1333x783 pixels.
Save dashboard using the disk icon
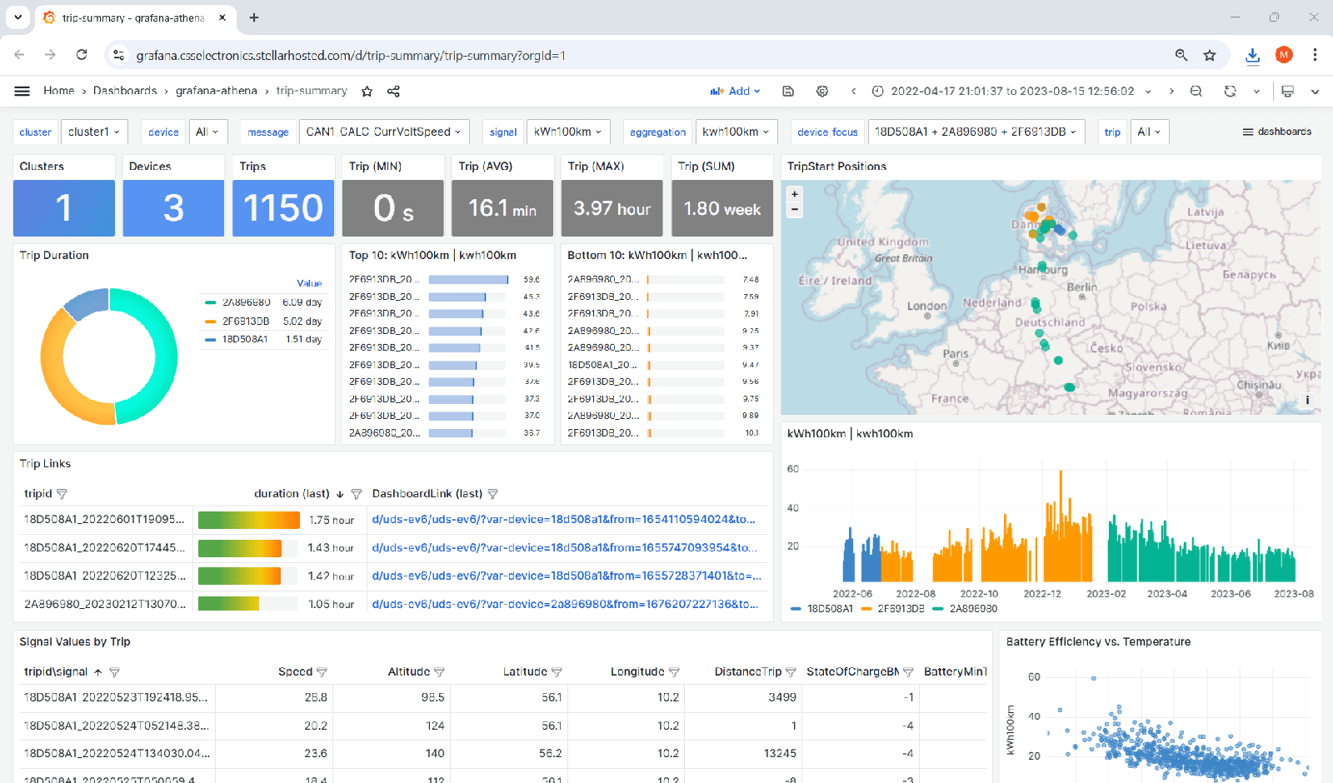coord(788,91)
